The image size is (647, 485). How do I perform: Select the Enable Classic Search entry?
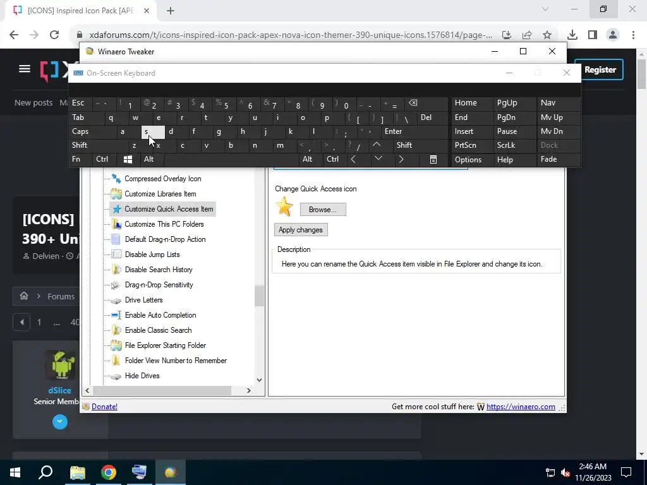(159, 330)
